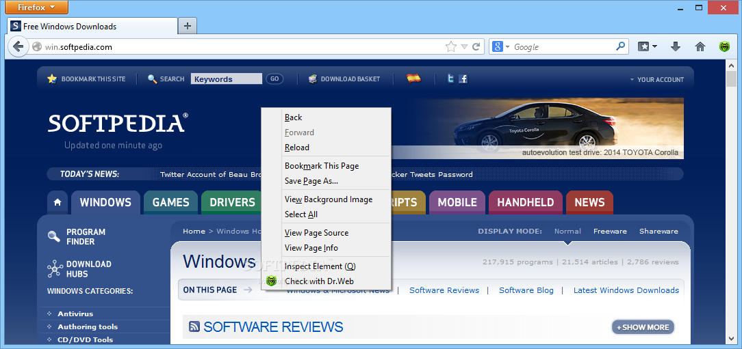Click the vertical scrollbar up arrow

pyautogui.click(x=731, y=65)
